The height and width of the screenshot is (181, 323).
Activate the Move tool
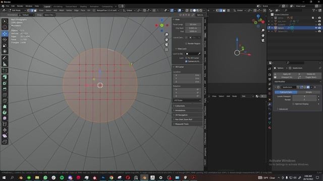[x=5, y=34]
